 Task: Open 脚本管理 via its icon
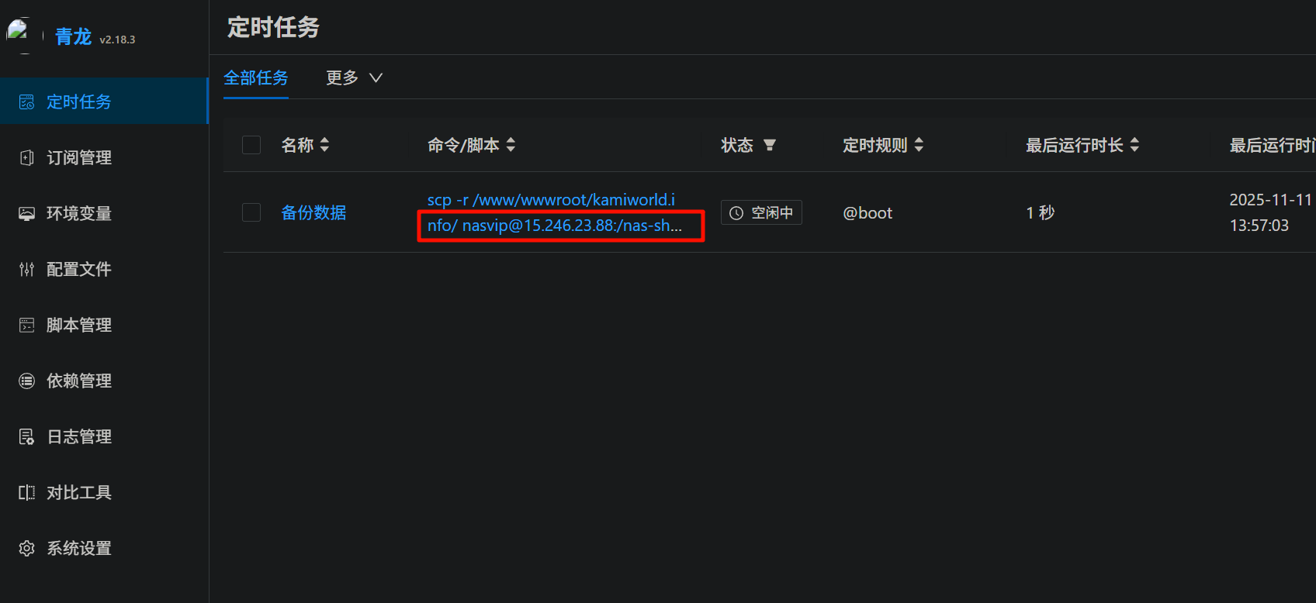27,326
